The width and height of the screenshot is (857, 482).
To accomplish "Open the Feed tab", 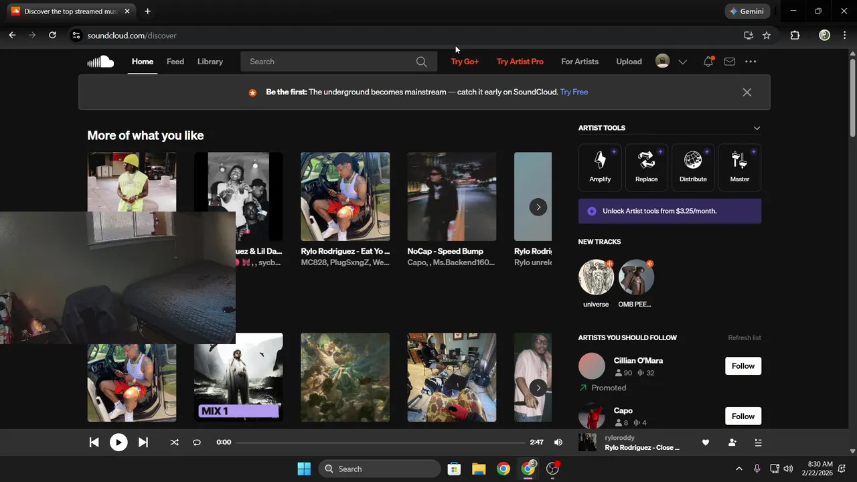I will 175,62.
